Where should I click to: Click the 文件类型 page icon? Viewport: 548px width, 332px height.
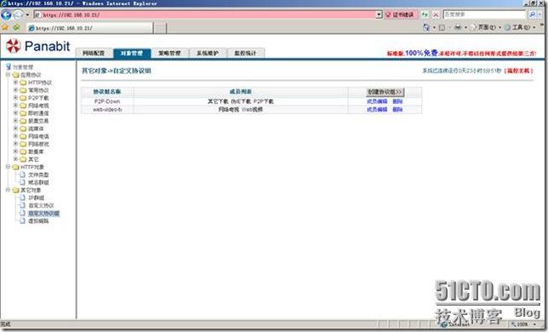coord(23,175)
